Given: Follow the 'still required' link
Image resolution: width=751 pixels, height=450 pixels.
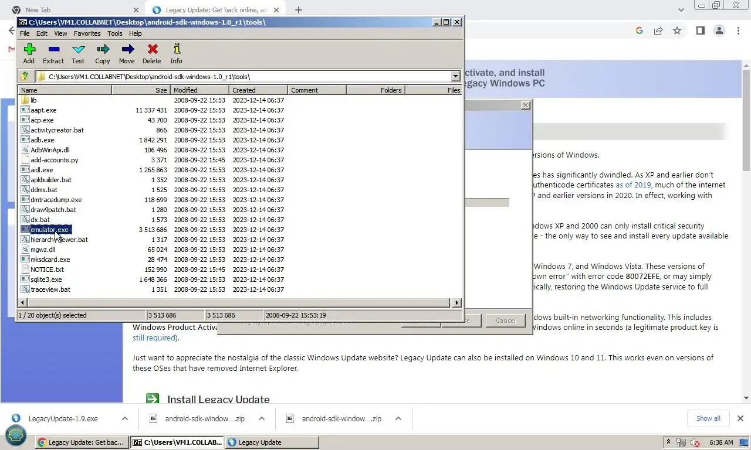Looking at the screenshot, I should pyautogui.click(x=154, y=337).
